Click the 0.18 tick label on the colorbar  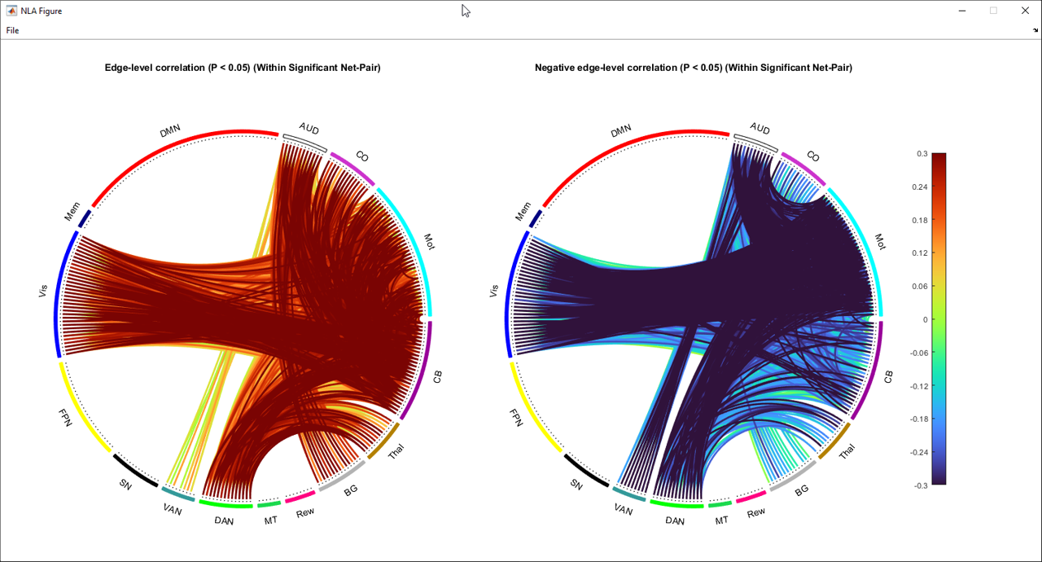click(920, 220)
